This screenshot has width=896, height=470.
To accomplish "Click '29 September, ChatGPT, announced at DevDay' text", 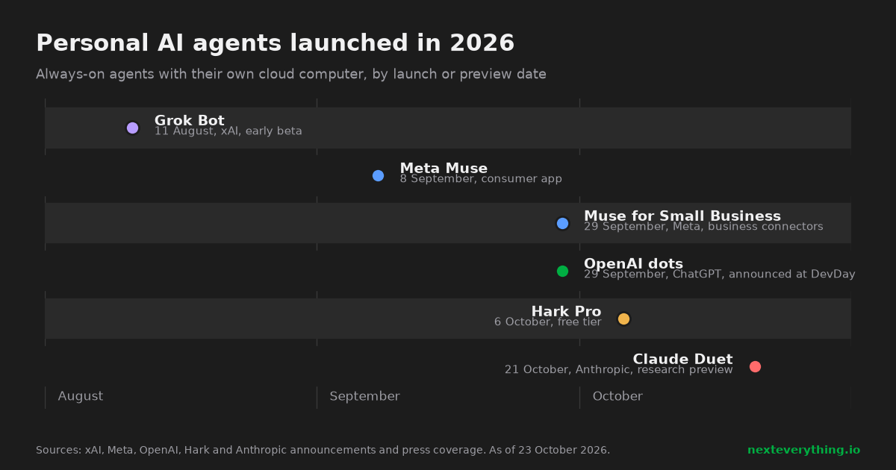I will pyautogui.click(x=720, y=275).
